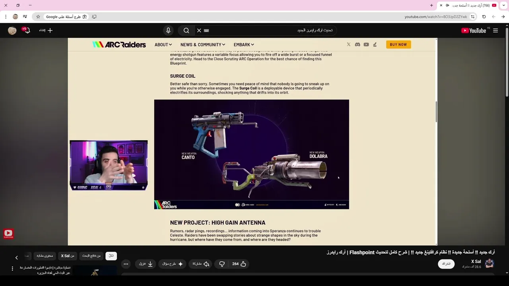Install or cast page icon in address bar
Image resolution: width=509 pixels, height=286 pixels.
click(x=94, y=17)
